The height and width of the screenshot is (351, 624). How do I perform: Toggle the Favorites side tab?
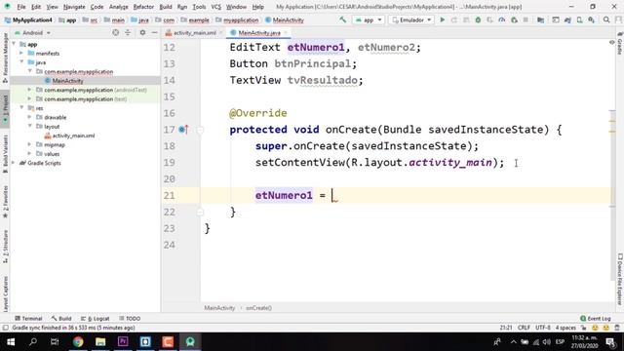[x=5, y=202]
